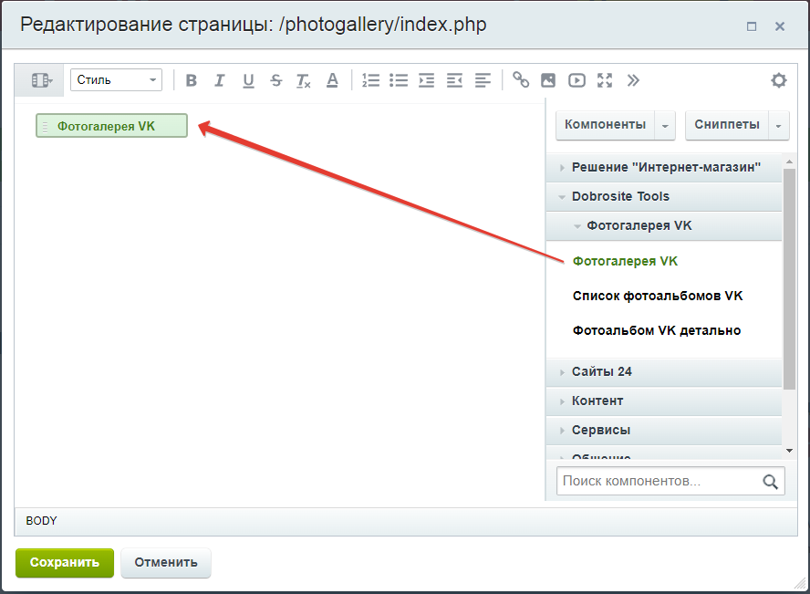Click the Сохранить button
The image size is (810, 594).
click(65, 563)
